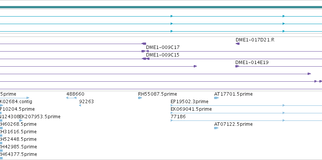Click the 92263 feature label
The width and height of the screenshot is (322, 160).
click(x=86, y=102)
